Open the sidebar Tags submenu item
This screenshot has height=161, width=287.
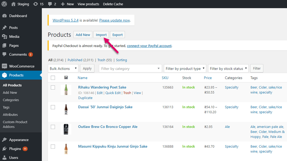tap(6, 107)
